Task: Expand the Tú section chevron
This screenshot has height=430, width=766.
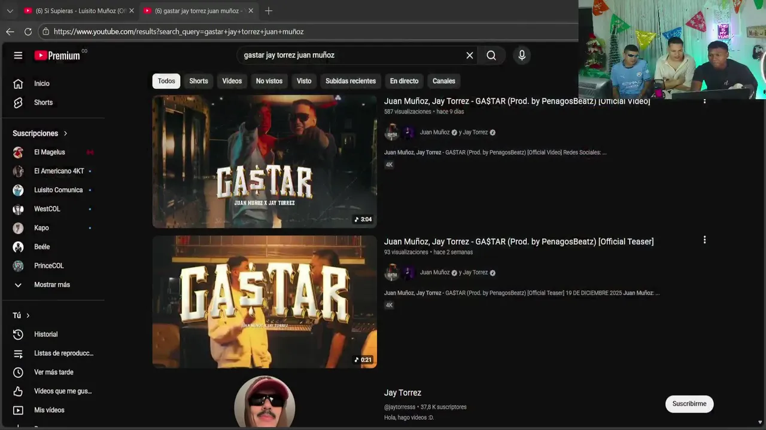Action: (x=28, y=315)
